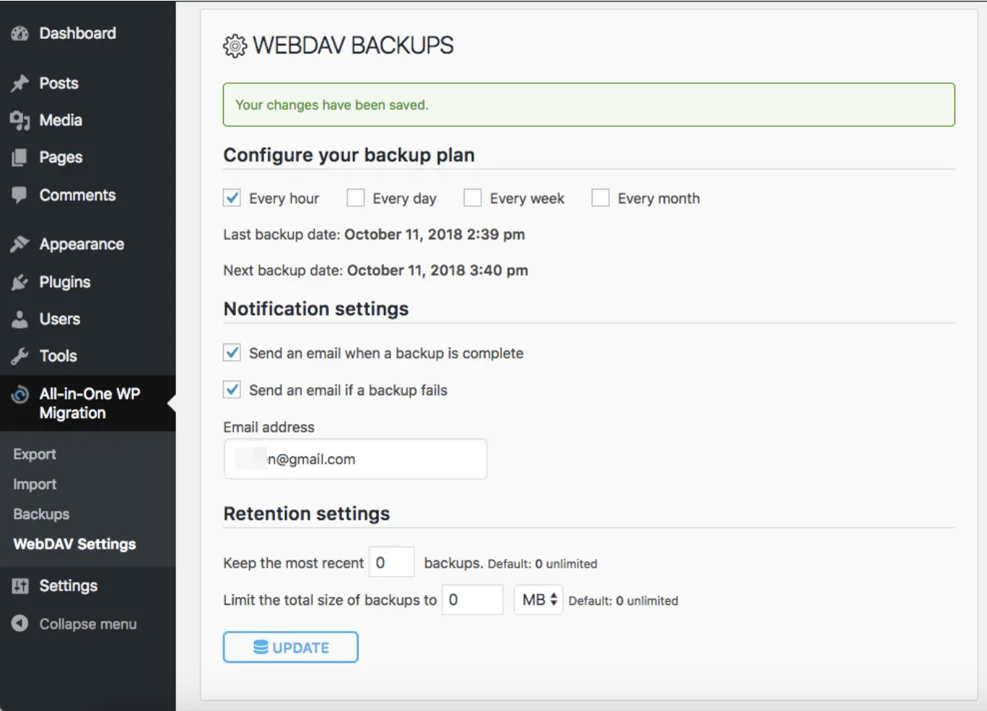987x711 pixels.
Task: Click the Media library icon
Action: 19,120
